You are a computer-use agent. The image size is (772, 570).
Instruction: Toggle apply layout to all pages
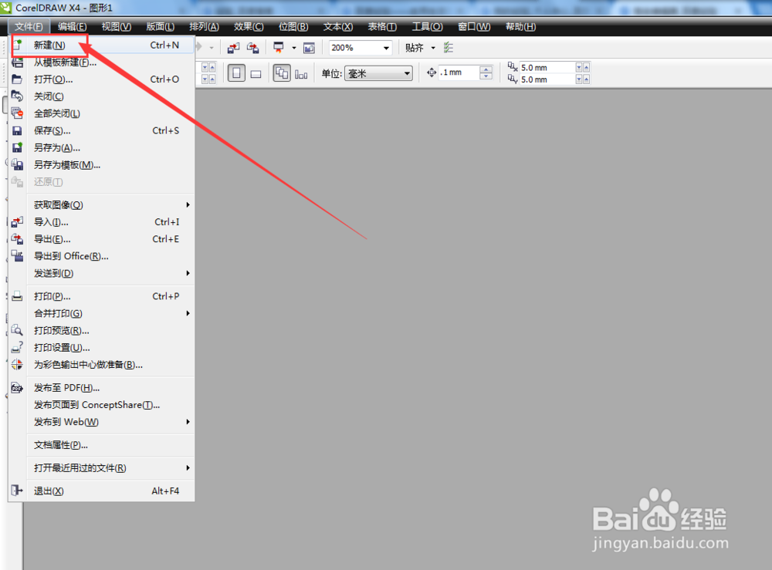[x=282, y=74]
